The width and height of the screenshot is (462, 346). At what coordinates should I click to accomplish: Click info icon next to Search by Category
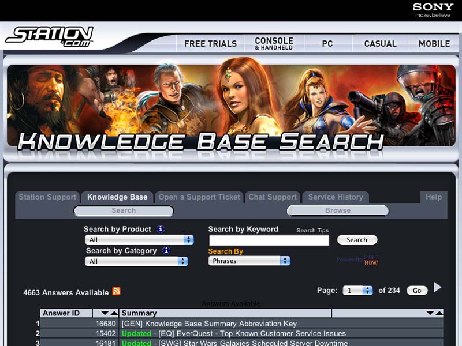(166, 251)
